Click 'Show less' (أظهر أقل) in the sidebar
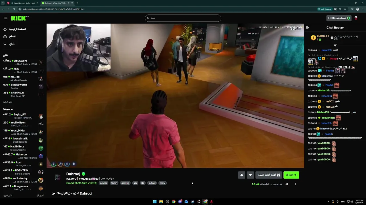Image resolution: width=366 pixels, height=205 pixels. pyautogui.click(x=40, y=196)
